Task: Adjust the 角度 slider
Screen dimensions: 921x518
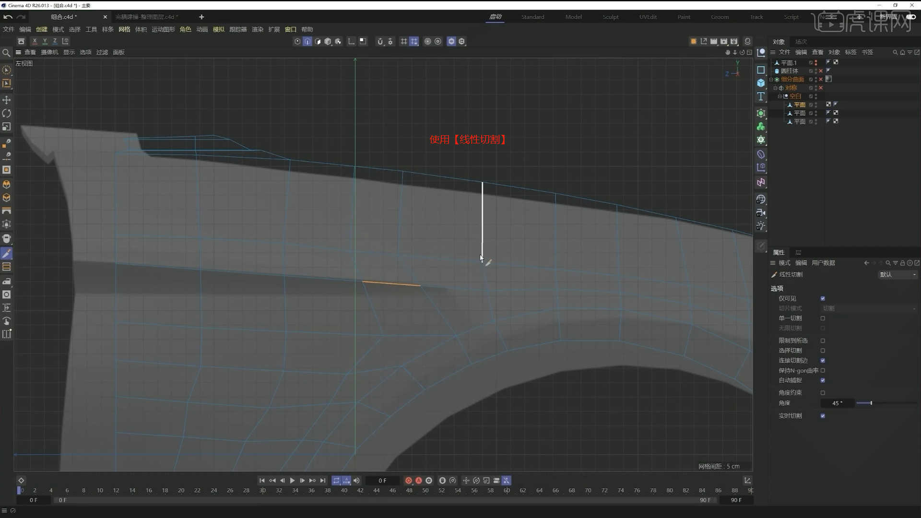Action: point(886,403)
